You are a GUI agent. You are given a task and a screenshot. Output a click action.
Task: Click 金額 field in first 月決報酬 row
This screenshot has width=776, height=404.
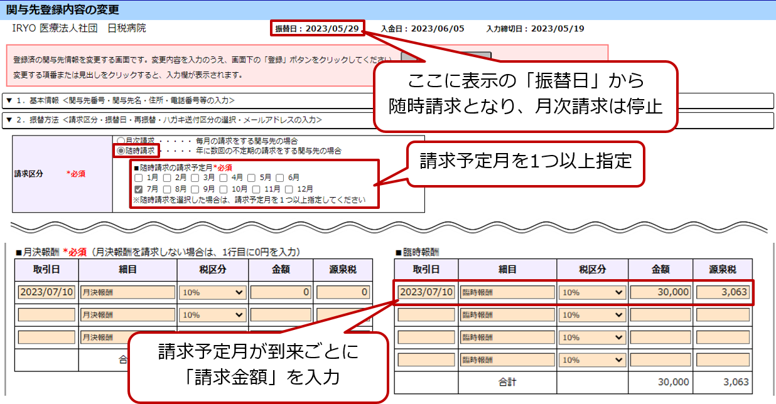pyautogui.click(x=281, y=292)
